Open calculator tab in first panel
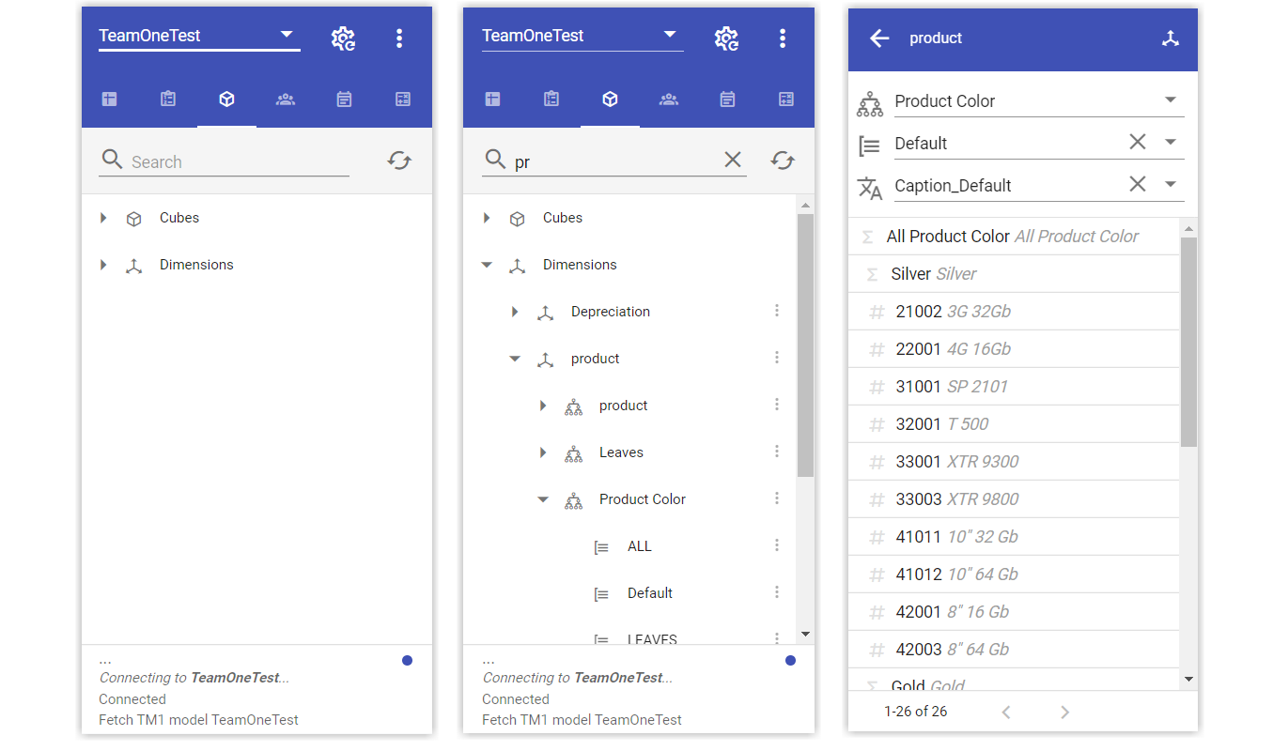Image resolution: width=1273 pixels, height=751 pixels. click(403, 99)
